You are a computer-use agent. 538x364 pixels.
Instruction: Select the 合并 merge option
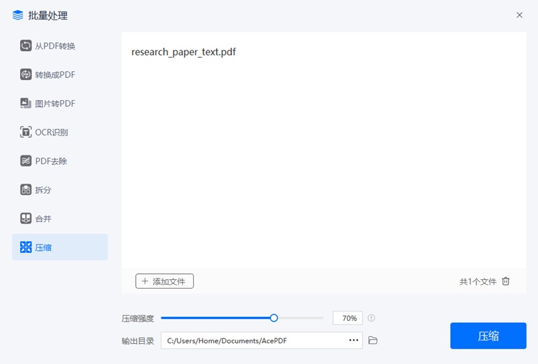click(x=60, y=219)
